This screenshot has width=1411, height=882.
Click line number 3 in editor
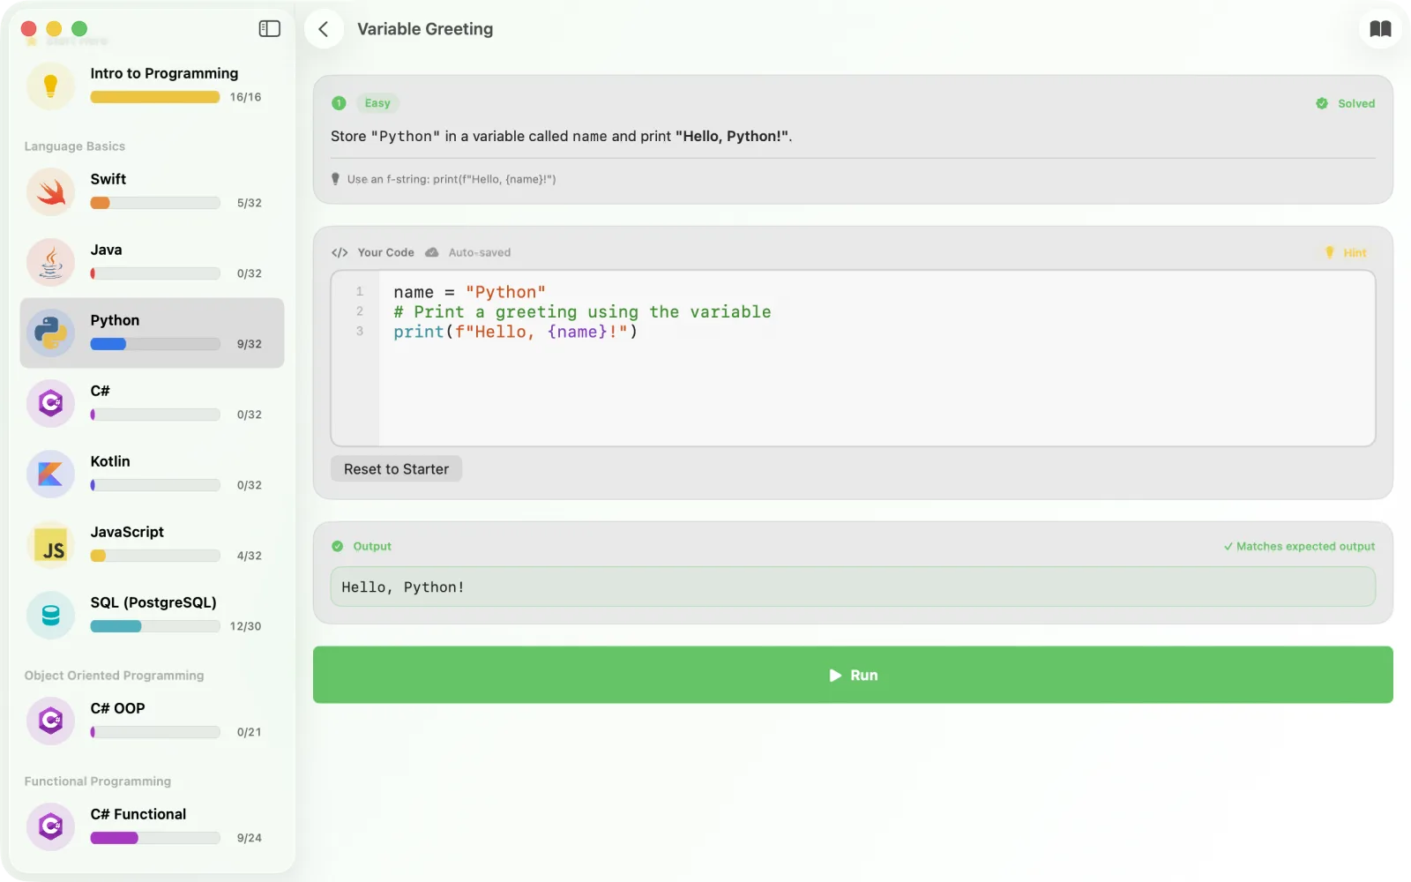point(360,332)
